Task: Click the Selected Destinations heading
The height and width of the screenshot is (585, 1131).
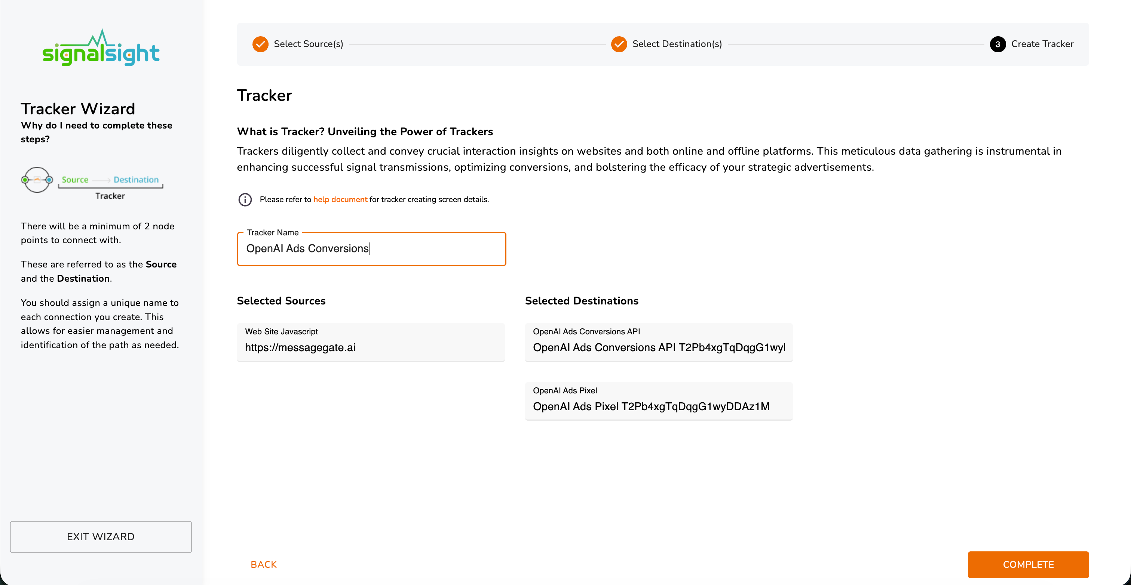Action: click(x=582, y=301)
